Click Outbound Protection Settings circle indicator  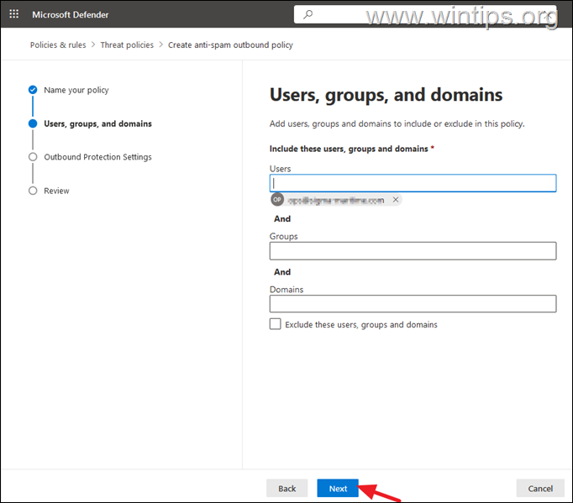(x=33, y=157)
